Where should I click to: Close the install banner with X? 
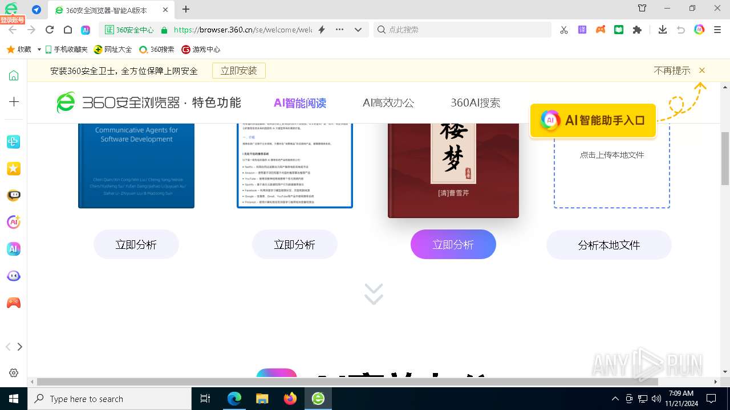click(702, 71)
